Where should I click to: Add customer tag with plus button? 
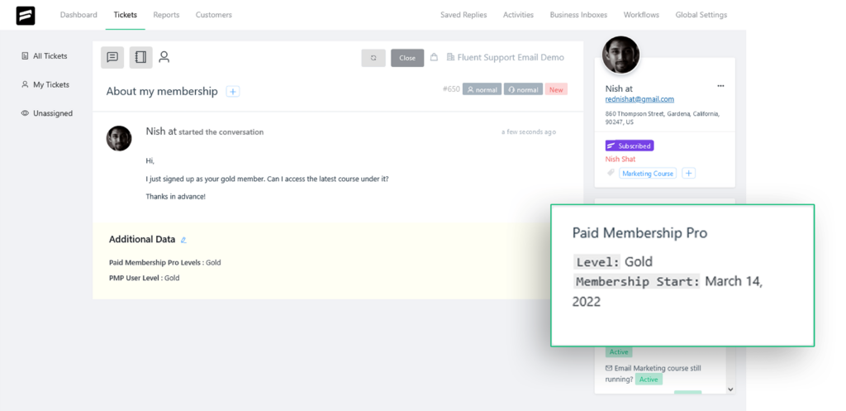(x=688, y=174)
